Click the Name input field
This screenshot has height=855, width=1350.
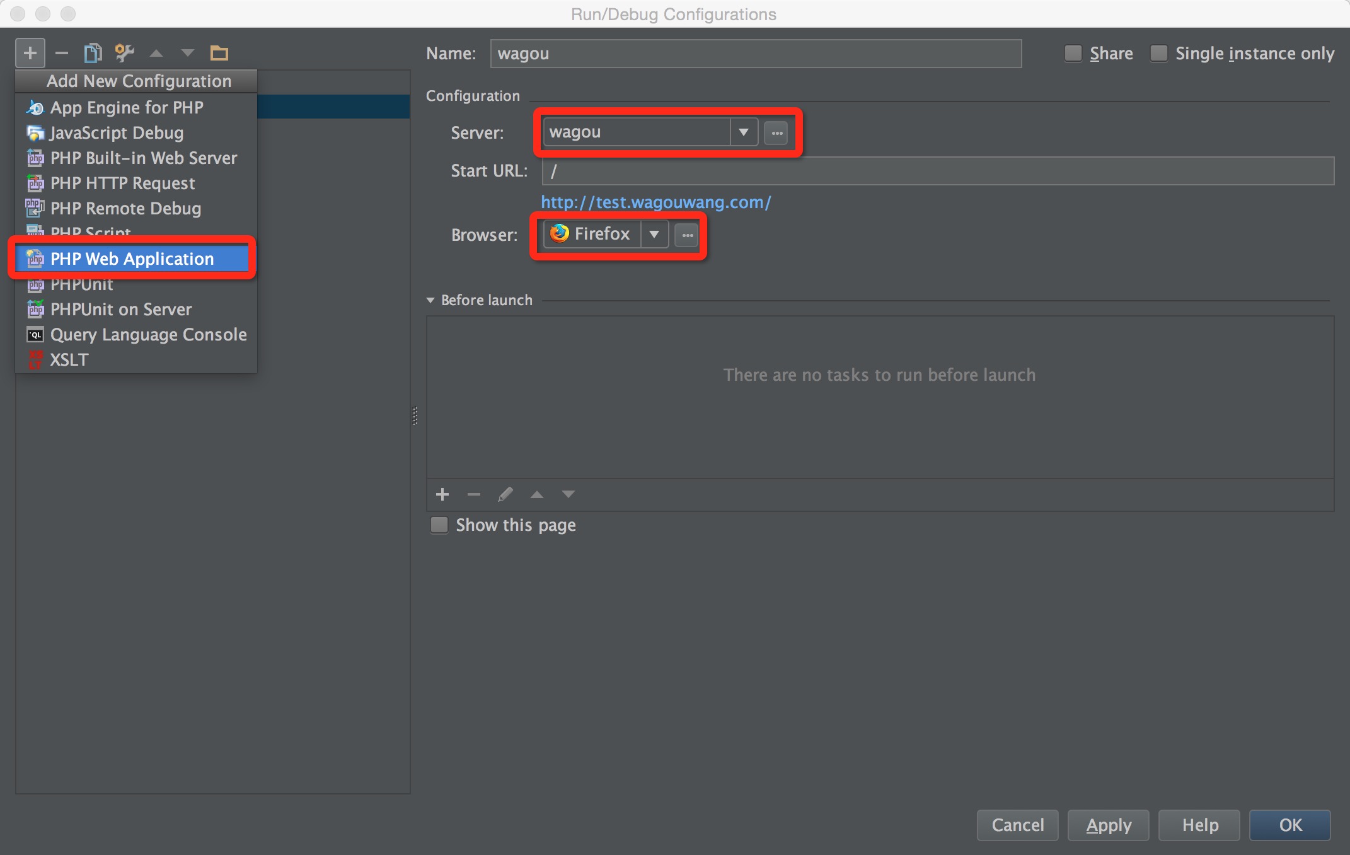click(x=756, y=54)
